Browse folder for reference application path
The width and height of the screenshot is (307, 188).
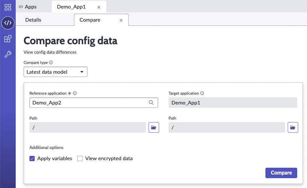pyautogui.click(x=154, y=127)
